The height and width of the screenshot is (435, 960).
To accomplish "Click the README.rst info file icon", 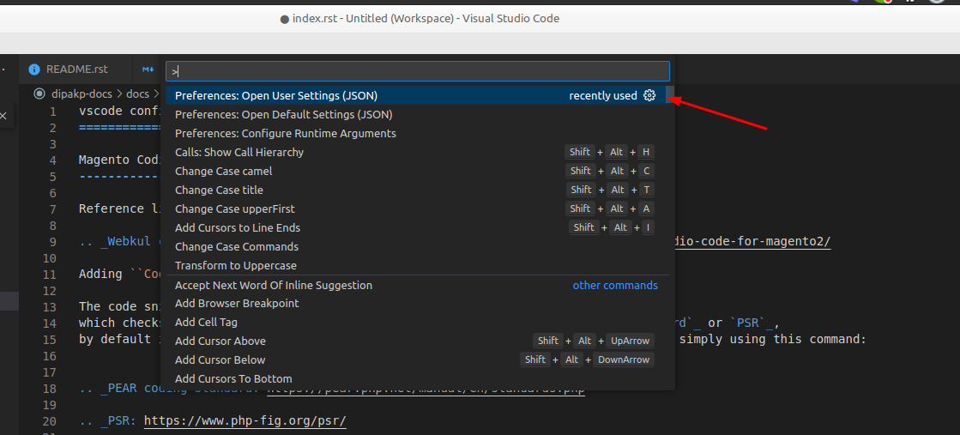I will [x=34, y=69].
